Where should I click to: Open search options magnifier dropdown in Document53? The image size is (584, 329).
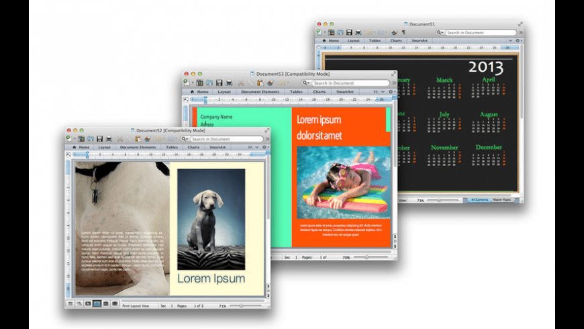point(306,83)
